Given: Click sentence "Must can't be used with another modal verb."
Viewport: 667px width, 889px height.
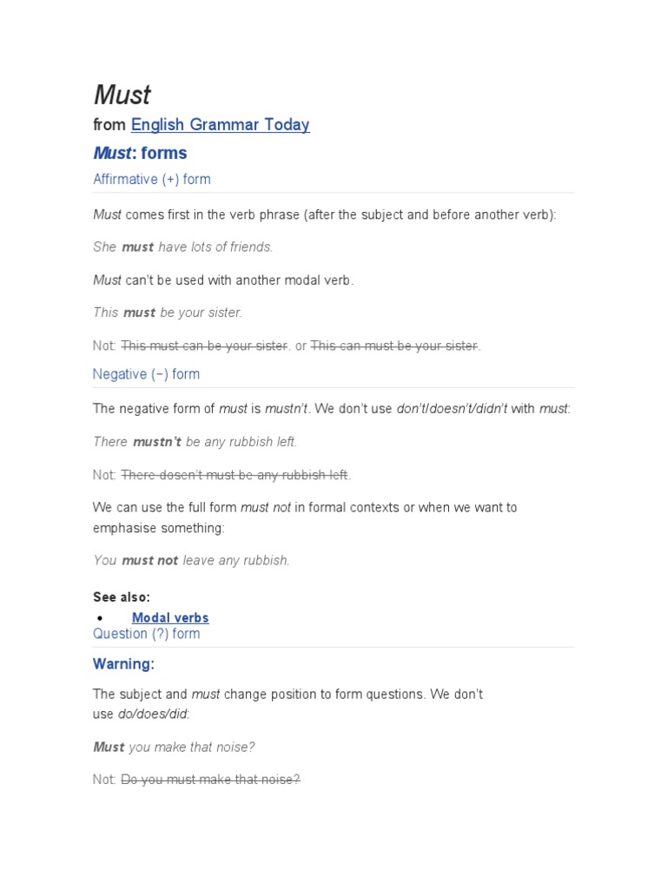Looking at the screenshot, I should [x=223, y=280].
